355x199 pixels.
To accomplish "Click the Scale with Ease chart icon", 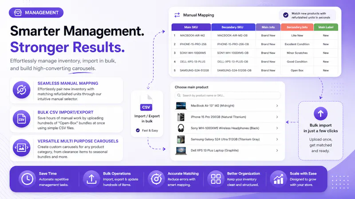I will [279, 179].
